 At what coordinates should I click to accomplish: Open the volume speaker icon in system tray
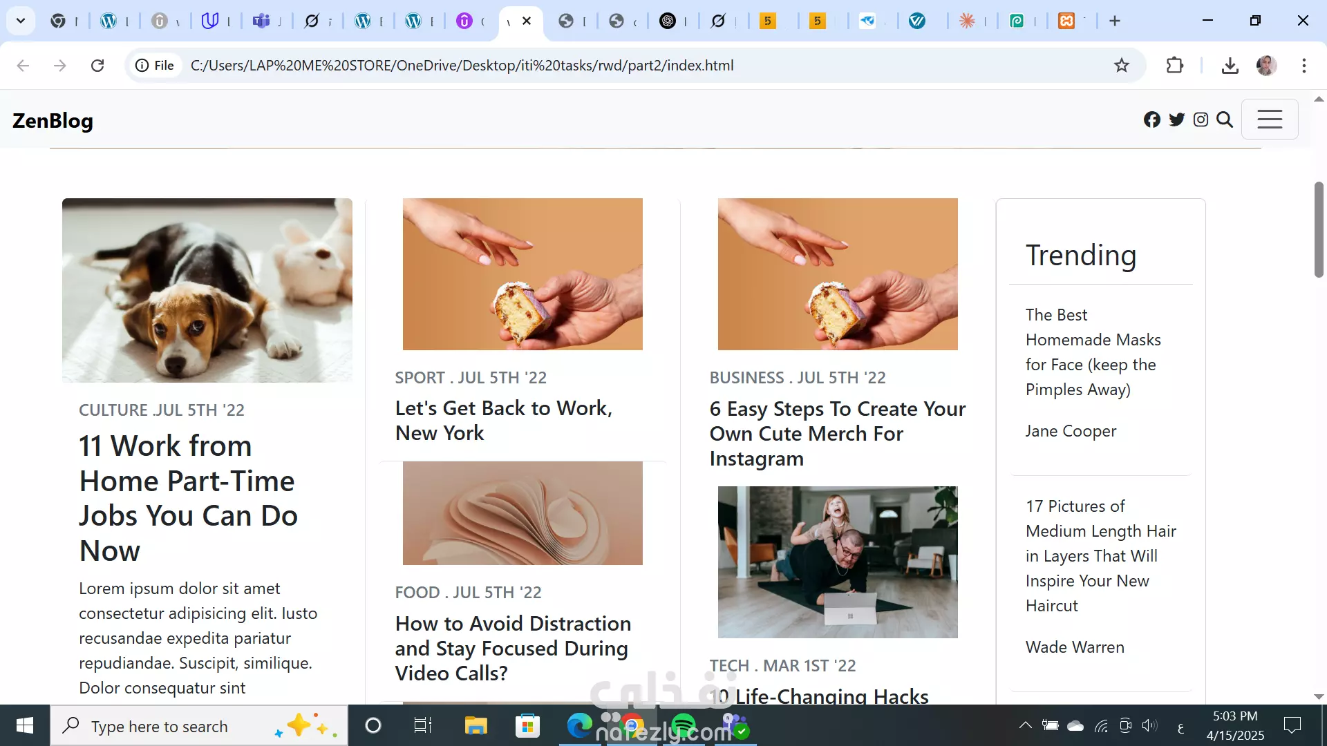[1149, 725]
